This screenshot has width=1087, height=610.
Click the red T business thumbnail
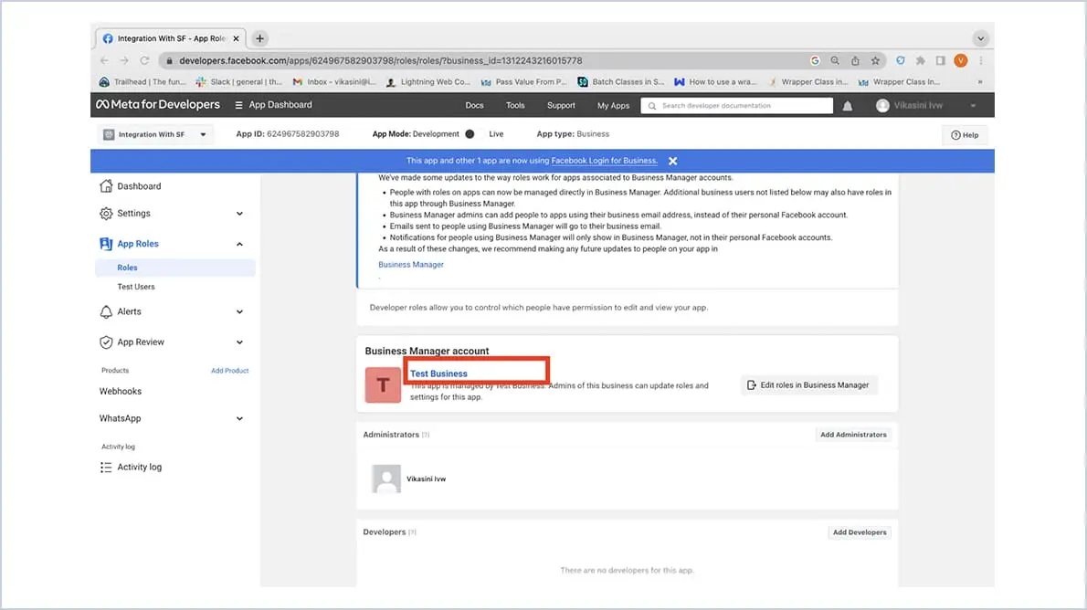click(x=383, y=384)
